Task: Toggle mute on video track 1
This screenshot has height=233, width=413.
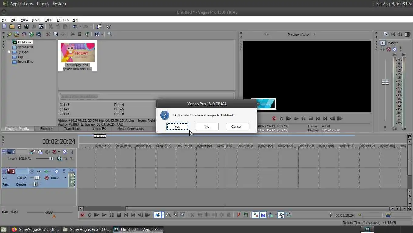Action: tap(65, 152)
